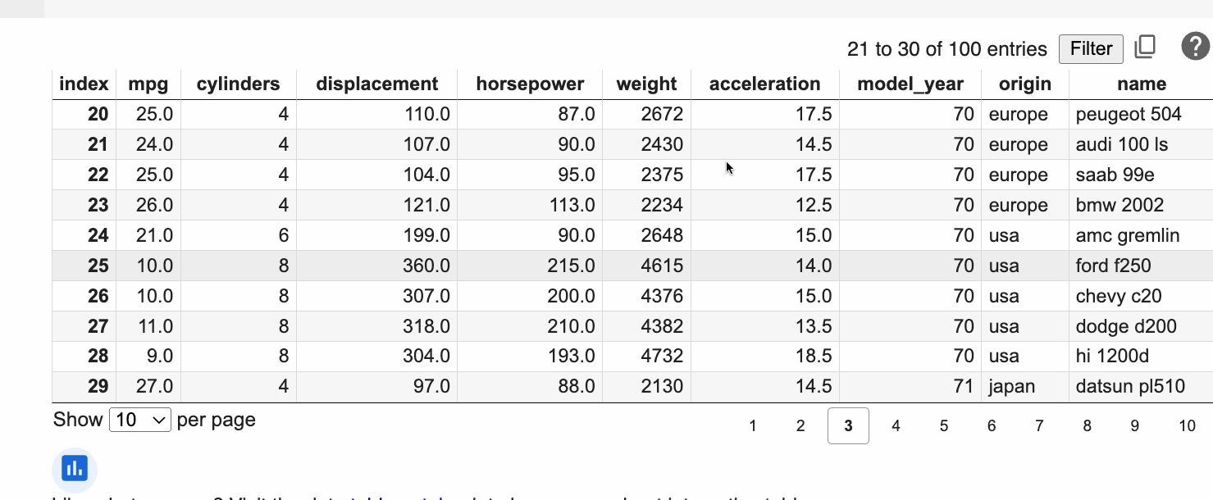Viewport: 1213px width, 500px height.
Task: Click the weight column header
Action: pyautogui.click(x=646, y=84)
